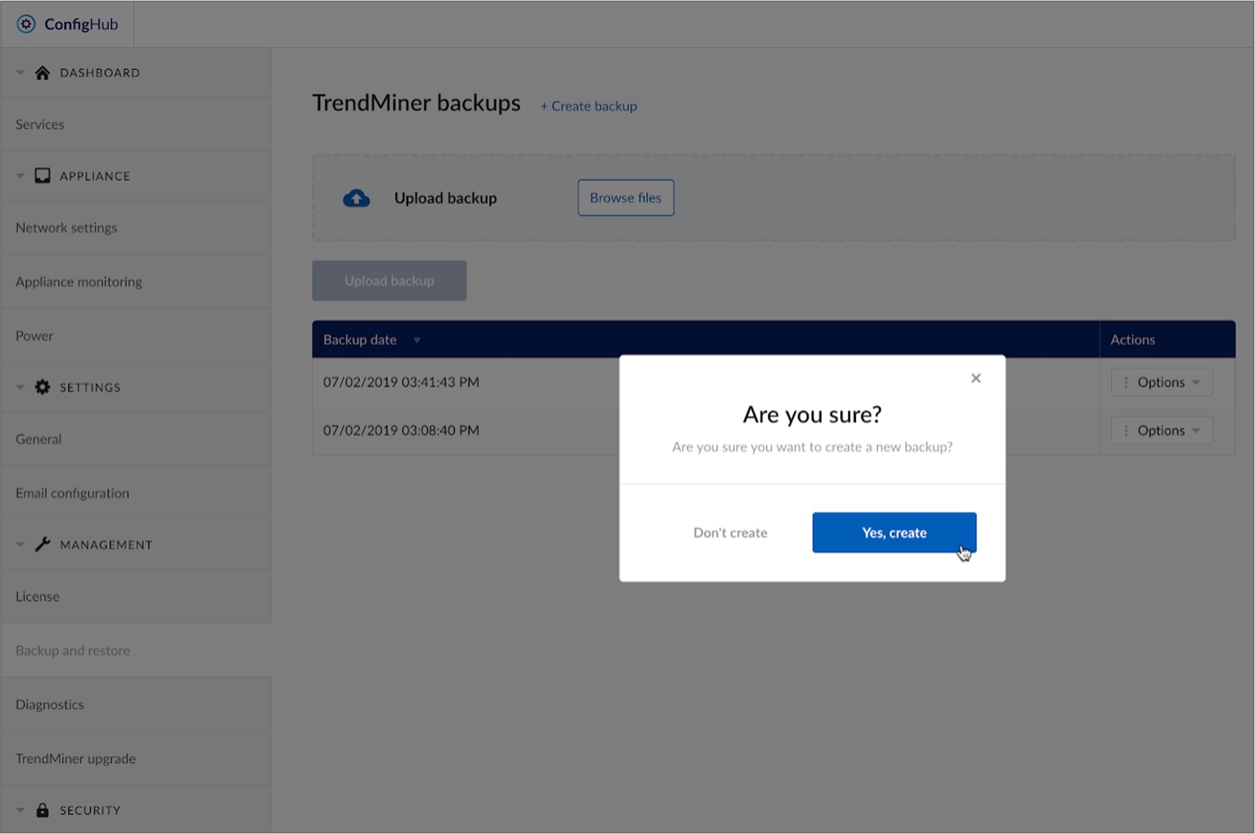Click the cloud upload icon
Viewport: 1255px width, 834px height.
tap(356, 198)
